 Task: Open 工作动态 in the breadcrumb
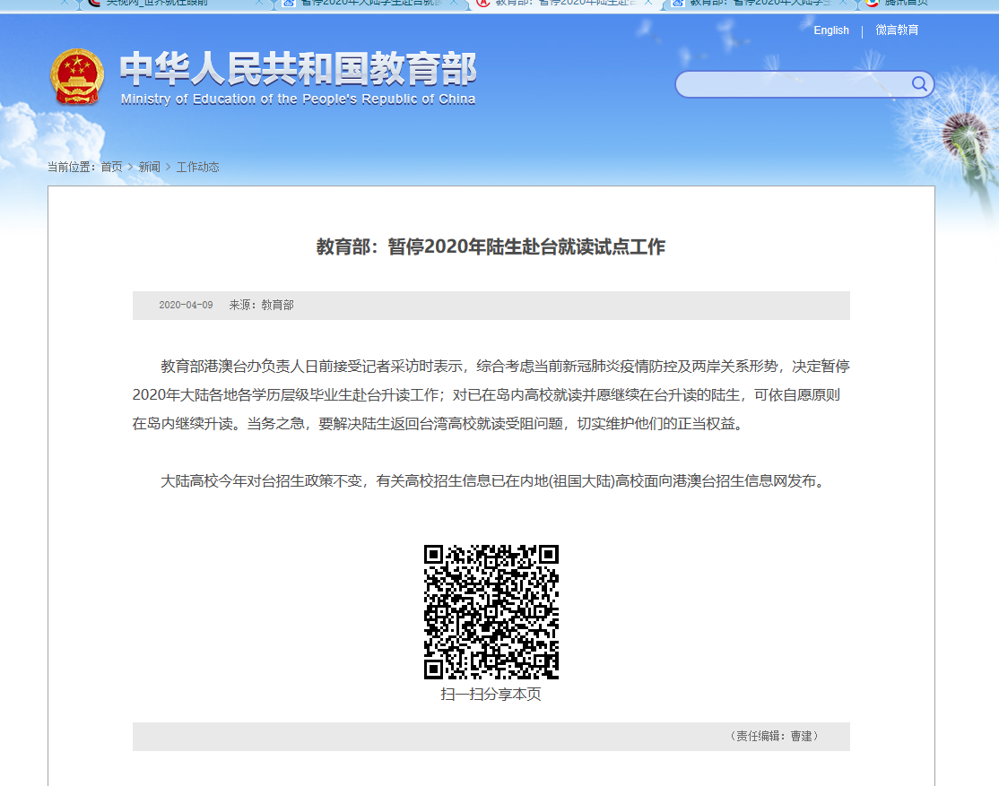tap(197, 167)
